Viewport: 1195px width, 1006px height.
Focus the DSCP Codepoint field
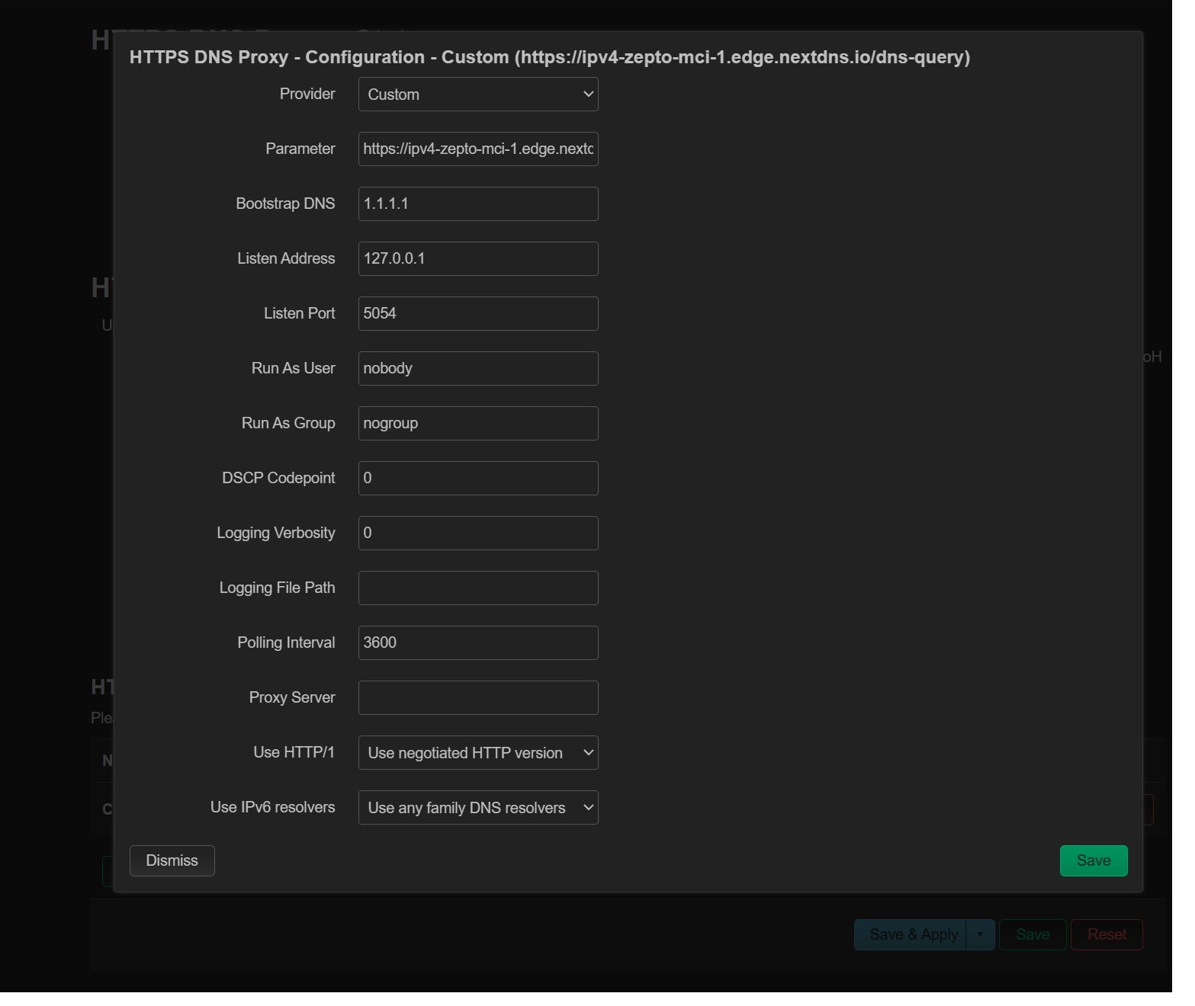point(478,479)
